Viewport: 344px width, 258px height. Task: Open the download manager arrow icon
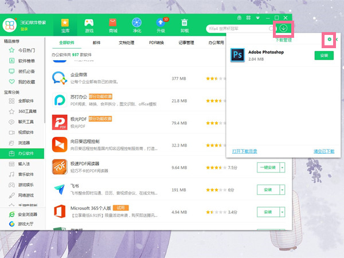tap(286, 28)
